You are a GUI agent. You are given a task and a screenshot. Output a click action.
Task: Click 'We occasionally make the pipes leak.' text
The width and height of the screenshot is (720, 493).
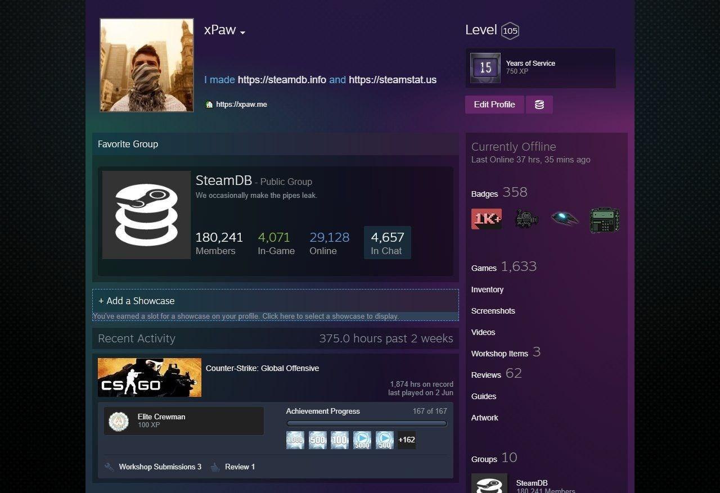coord(256,196)
